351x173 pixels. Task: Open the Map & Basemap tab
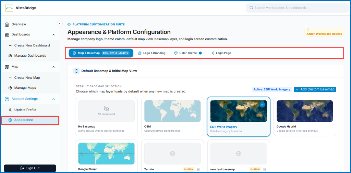pyautogui.click(x=101, y=53)
